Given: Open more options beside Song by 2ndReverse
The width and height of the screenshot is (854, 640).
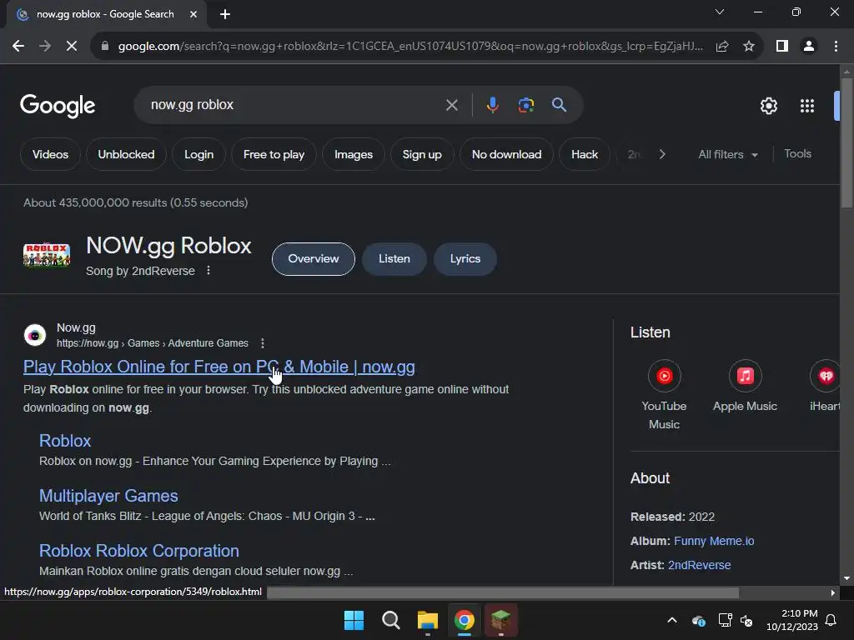Looking at the screenshot, I should [x=208, y=271].
